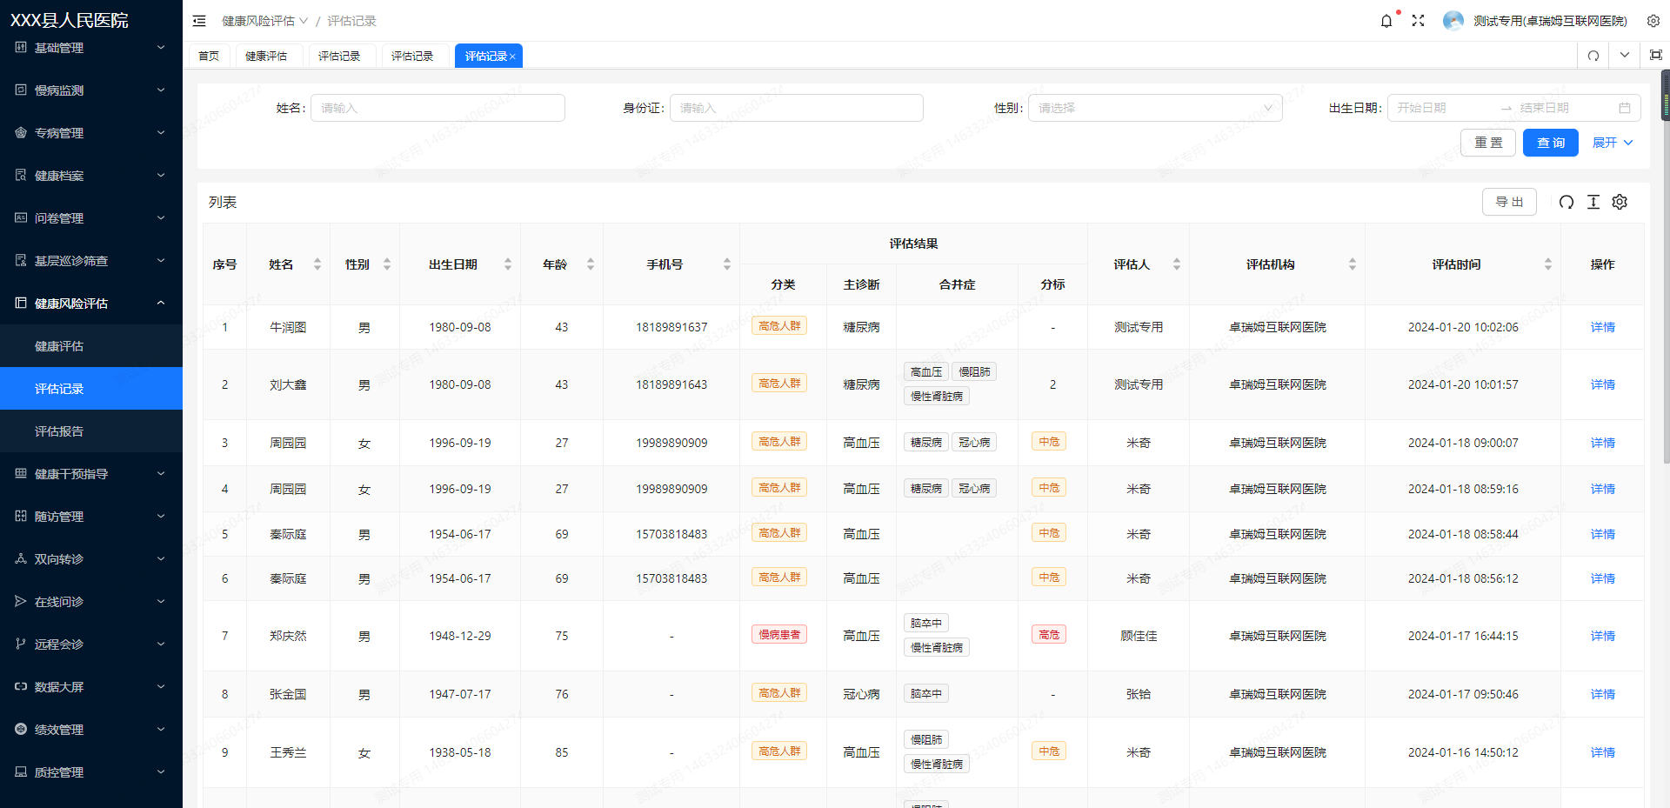
Task: Change table row density icon
Action: pos(1593,202)
